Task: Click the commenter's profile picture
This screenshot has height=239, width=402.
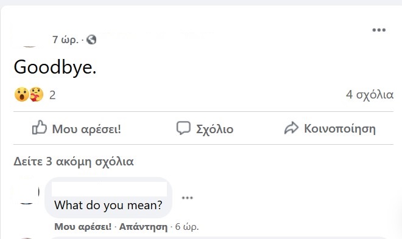Action: tap(26, 191)
